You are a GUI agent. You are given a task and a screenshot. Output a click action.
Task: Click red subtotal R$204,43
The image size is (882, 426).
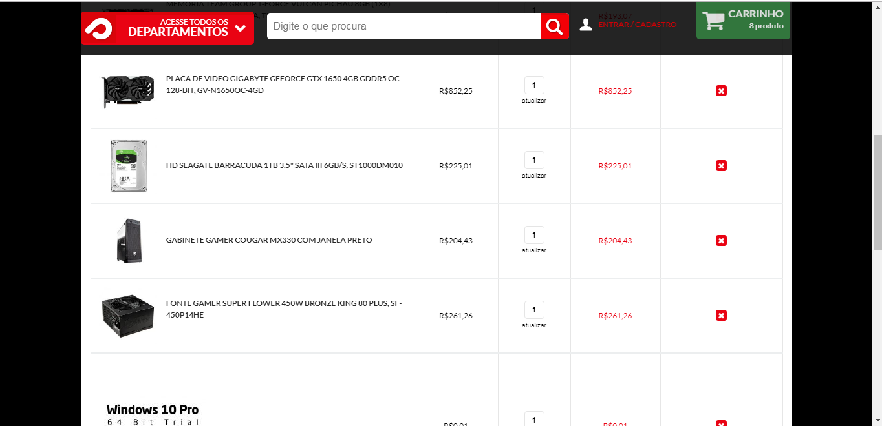click(x=615, y=241)
